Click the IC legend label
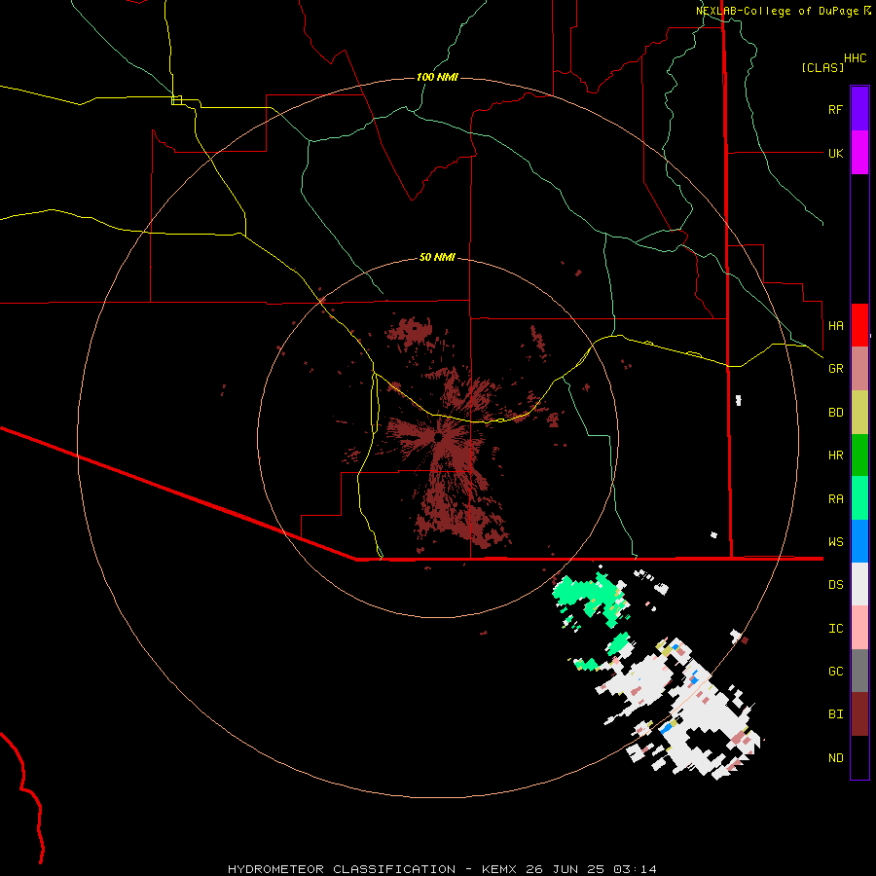 point(835,629)
